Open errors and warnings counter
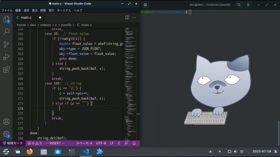 [35, 143]
